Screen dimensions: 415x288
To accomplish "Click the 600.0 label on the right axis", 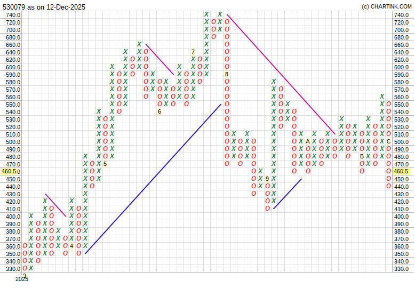I will tap(401, 67).
